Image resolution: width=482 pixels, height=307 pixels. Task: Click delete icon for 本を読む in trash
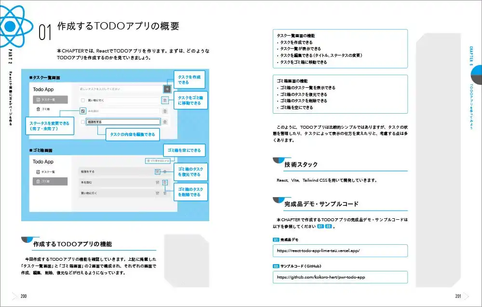click(165, 182)
